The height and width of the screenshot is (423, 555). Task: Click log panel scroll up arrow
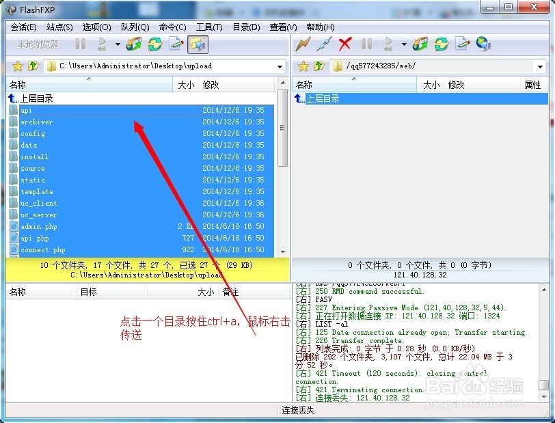543,290
